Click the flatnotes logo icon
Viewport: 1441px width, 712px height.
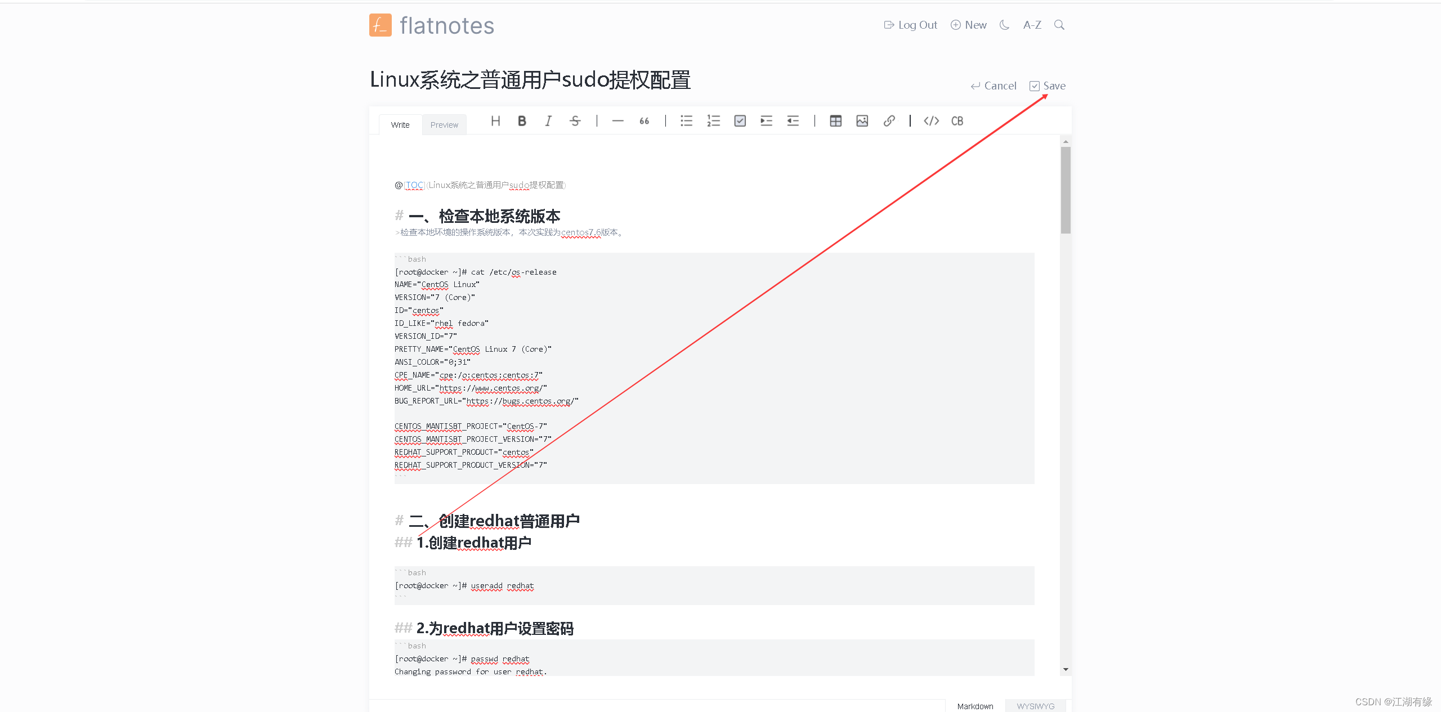(380, 25)
